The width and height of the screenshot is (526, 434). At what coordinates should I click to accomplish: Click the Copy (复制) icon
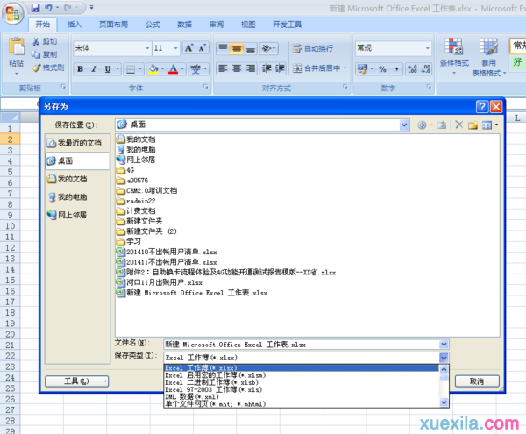[x=36, y=54]
